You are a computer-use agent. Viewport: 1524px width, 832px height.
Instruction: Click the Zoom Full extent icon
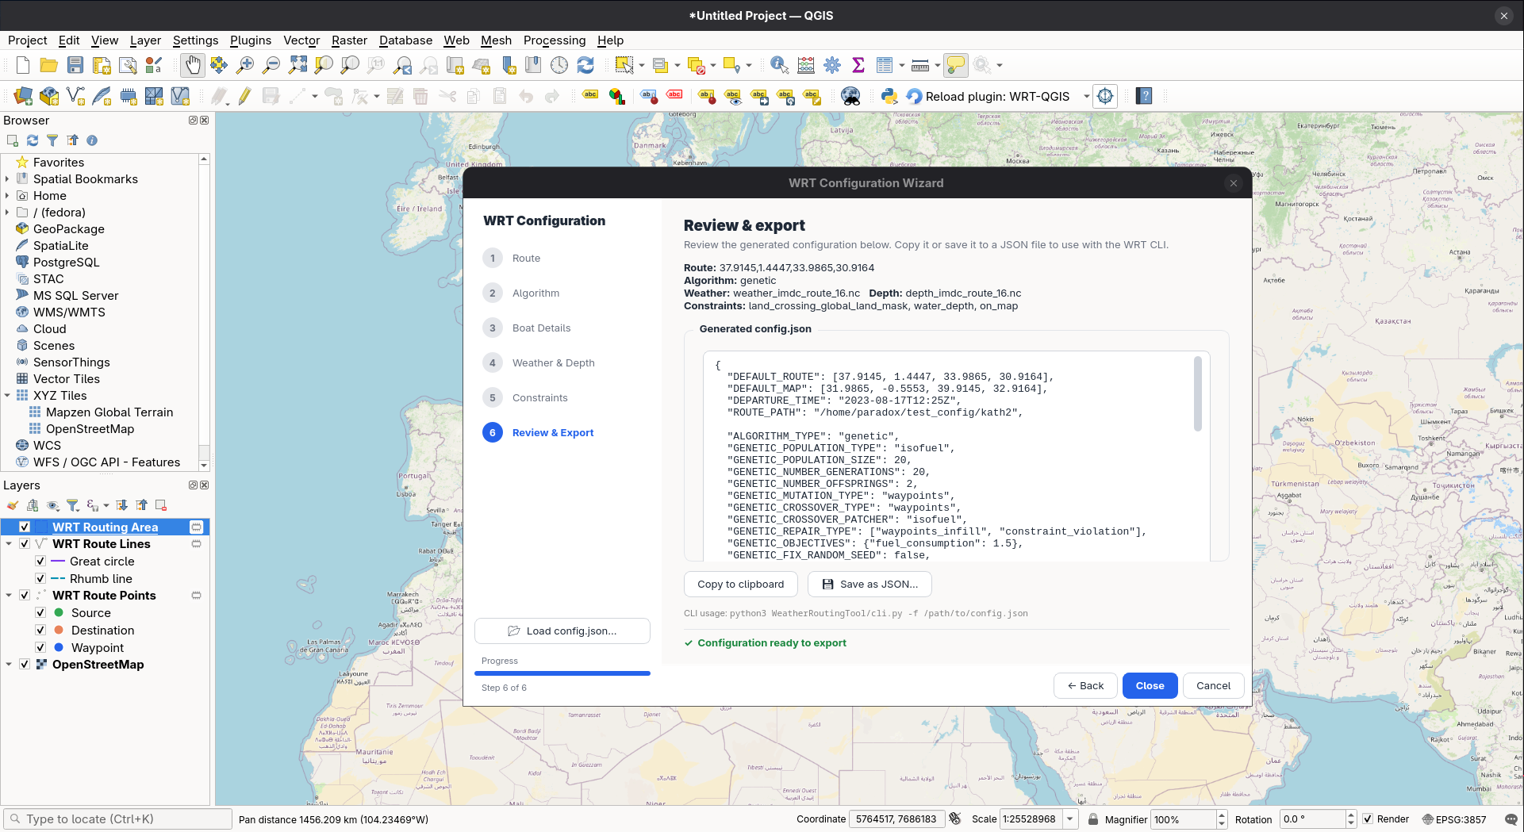pyautogui.click(x=298, y=65)
